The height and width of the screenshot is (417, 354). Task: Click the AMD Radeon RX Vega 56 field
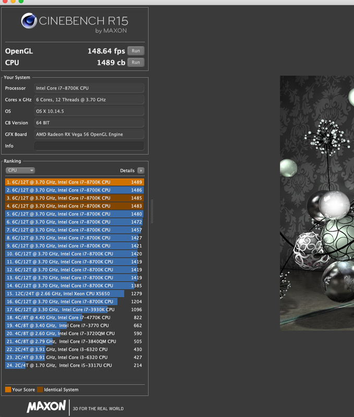pyautogui.click(x=89, y=134)
